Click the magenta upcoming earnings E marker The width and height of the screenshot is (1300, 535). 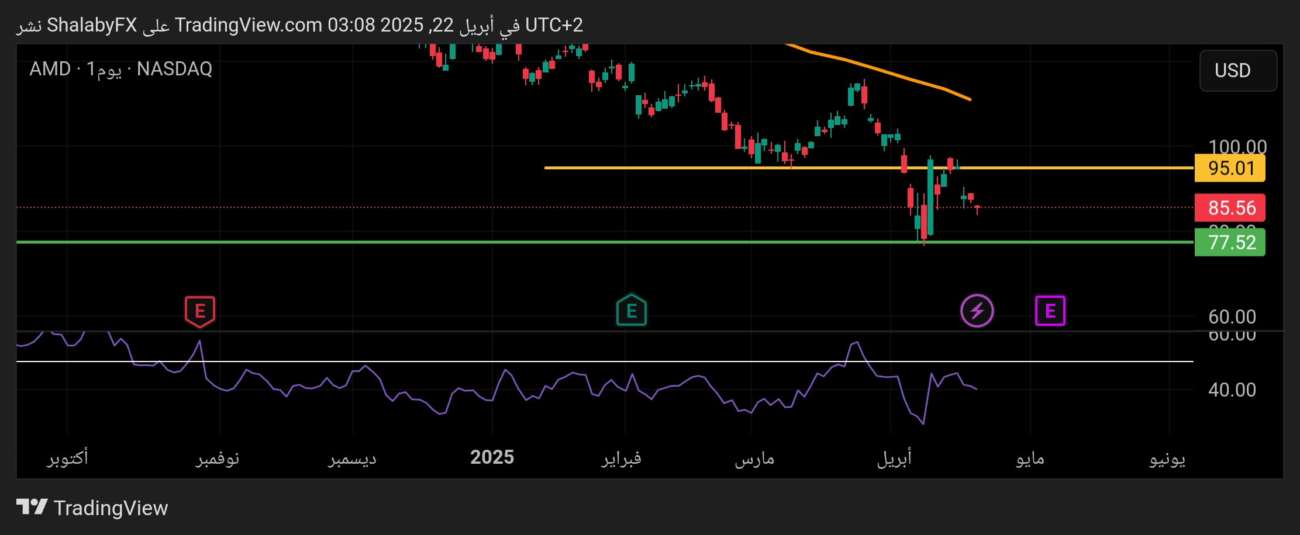pyautogui.click(x=1050, y=311)
